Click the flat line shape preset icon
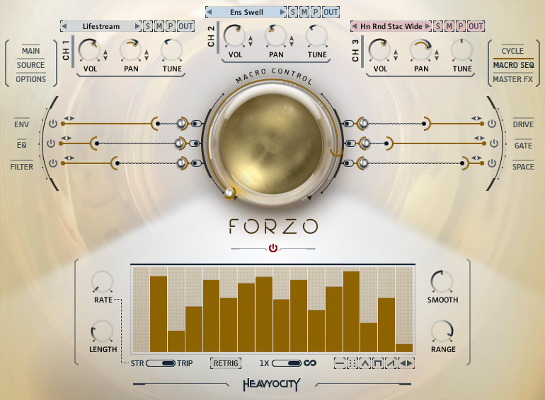 coord(339,363)
